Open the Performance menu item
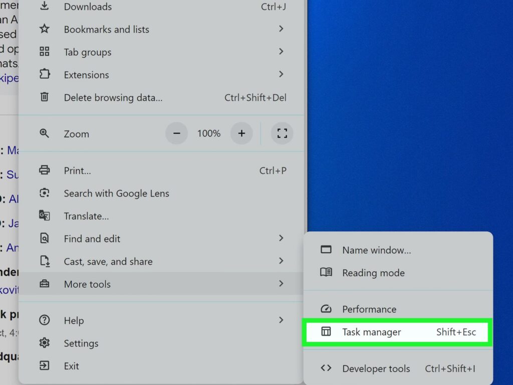This screenshot has width=513, height=385. pyautogui.click(x=369, y=309)
